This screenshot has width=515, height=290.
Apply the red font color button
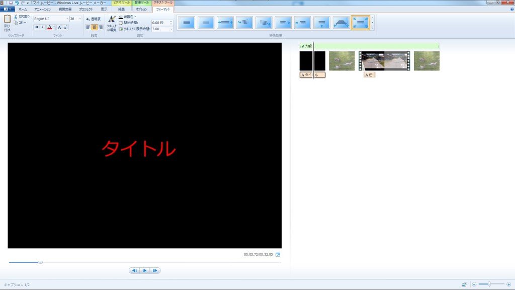point(49,27)
